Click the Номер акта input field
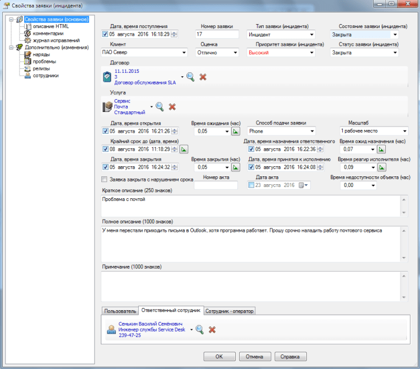 pos(216,185)
